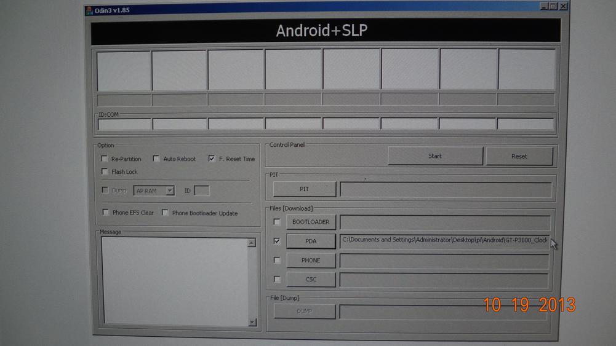Enable Phone EFS Clear option

[106, 212]
